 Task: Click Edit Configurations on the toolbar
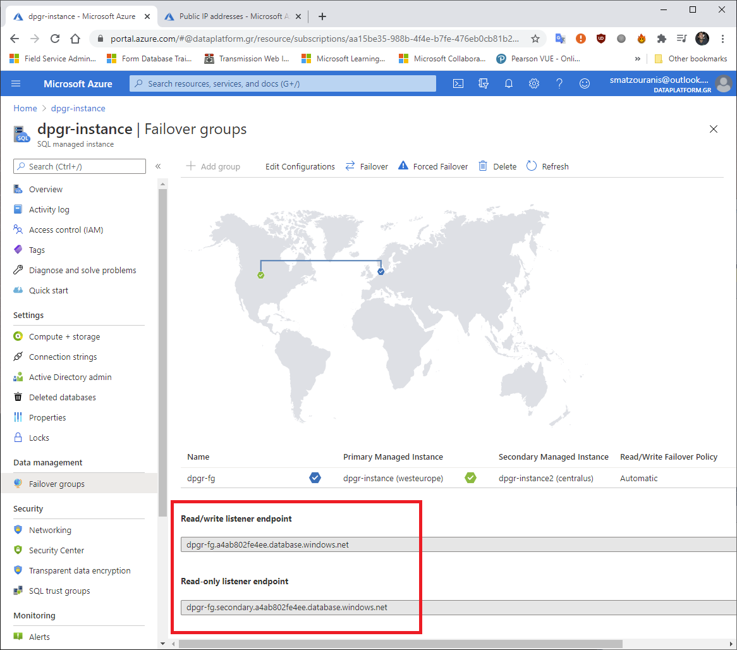(x=300, y=166)
